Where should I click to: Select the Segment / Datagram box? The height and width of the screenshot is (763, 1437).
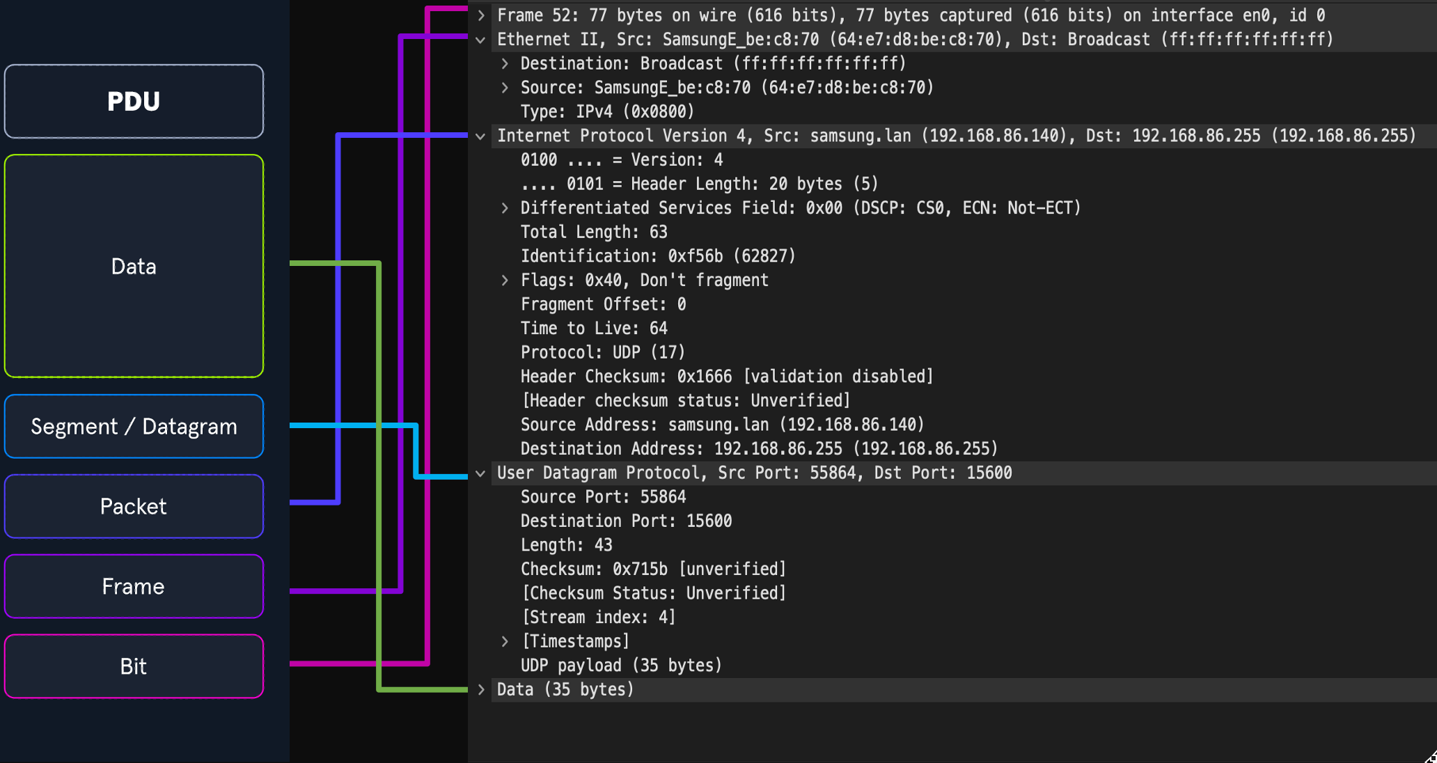tap(134, 427)
